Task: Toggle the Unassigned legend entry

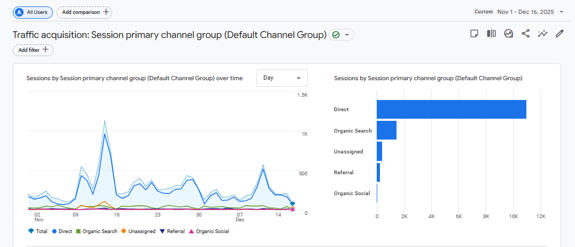Action: 138,231
